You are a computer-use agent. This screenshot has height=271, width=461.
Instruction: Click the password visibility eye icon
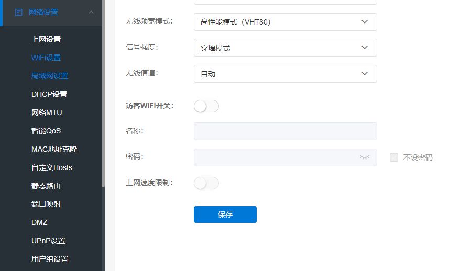pos(365,157)
